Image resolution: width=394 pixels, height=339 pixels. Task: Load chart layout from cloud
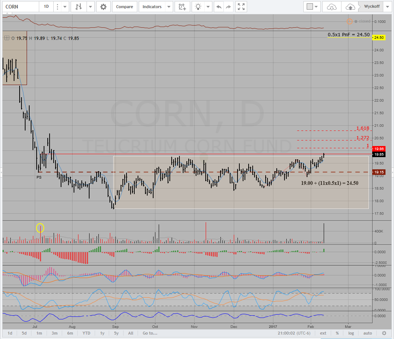tap(331, 7)
